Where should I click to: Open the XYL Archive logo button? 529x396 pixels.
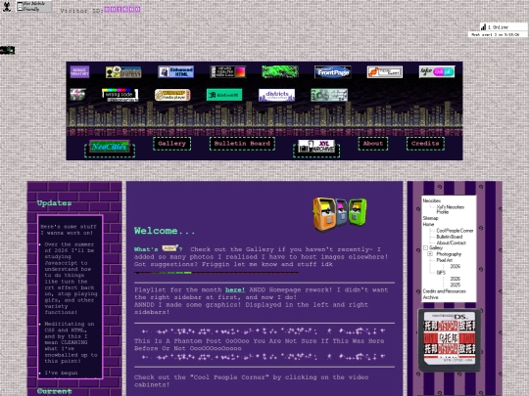(316, 146)
